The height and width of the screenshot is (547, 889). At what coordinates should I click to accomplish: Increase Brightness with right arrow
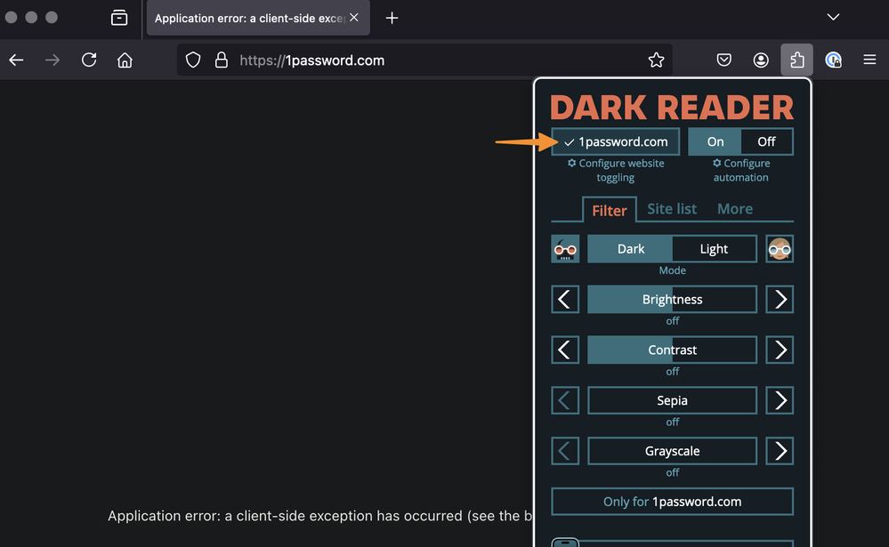click(780, 299)
